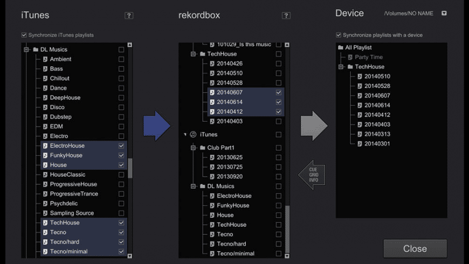
Task: Collapse the TechHouse folder in Device panel
Action: click(341, 67)
